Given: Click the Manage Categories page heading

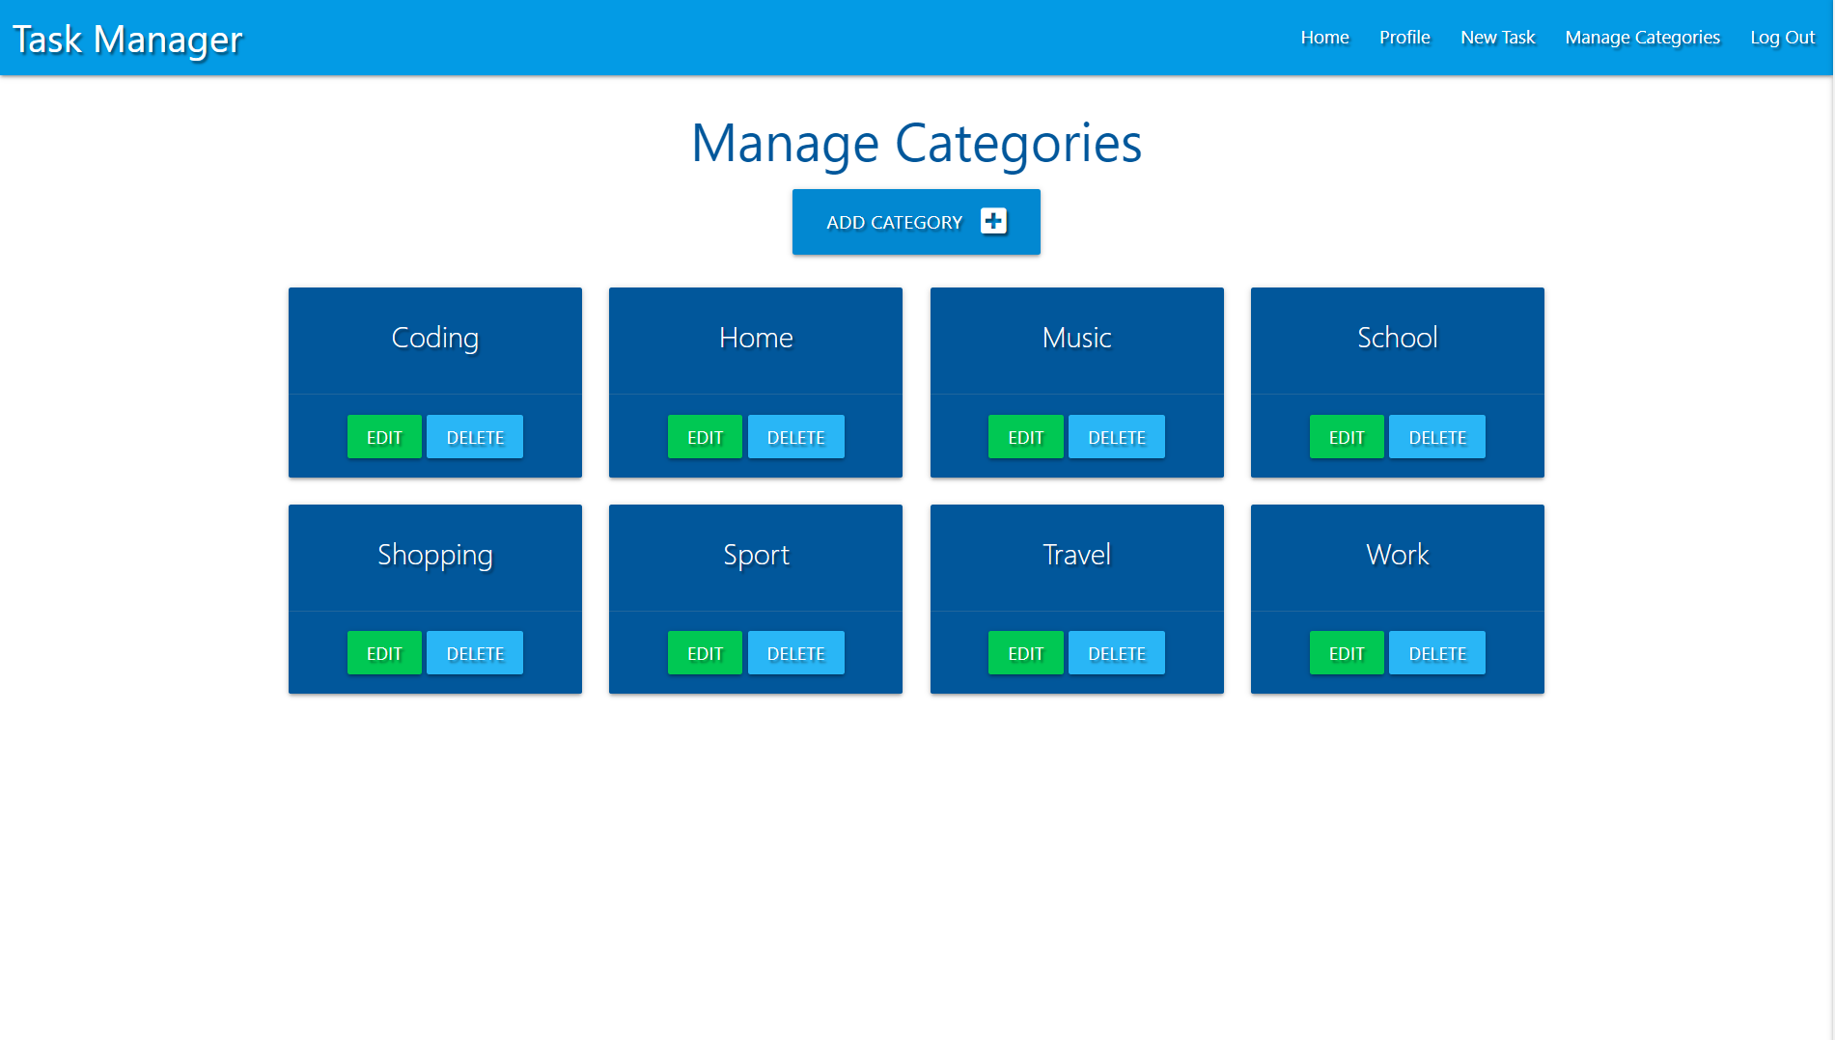Looking at the screenshot, I should click(917, 144).
